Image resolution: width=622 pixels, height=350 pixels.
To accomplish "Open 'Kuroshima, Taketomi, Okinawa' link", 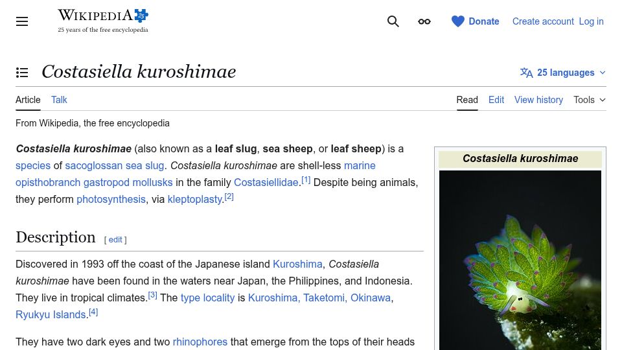I will (319, 298).
